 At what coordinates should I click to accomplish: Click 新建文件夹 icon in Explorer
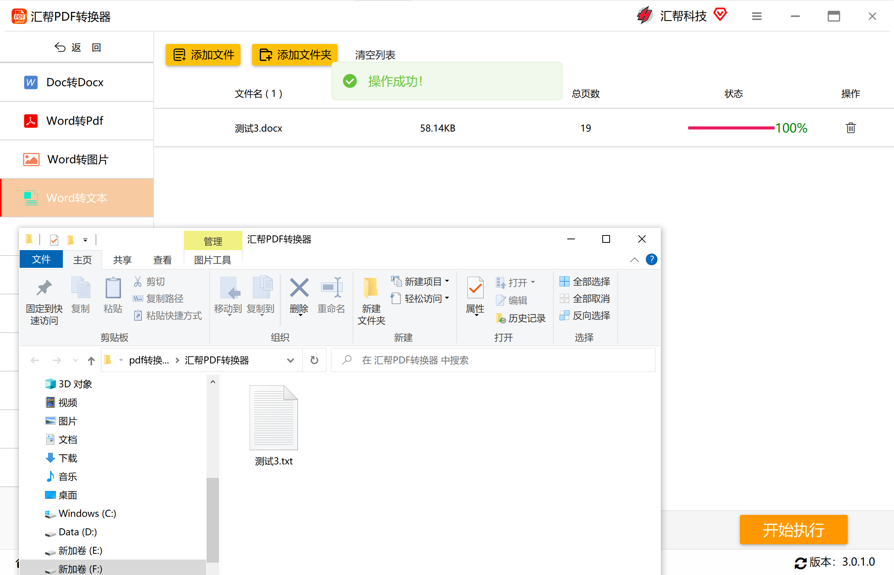(371, 287)
